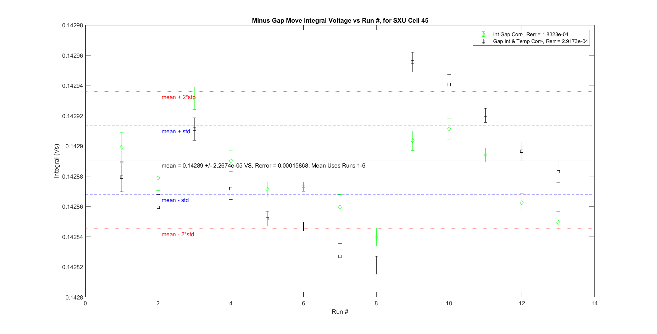The height and width of the screenshot is (334, 657).
Task: Select black square marker at run 8
Action: pyautogui.click(x=376, y=265)
